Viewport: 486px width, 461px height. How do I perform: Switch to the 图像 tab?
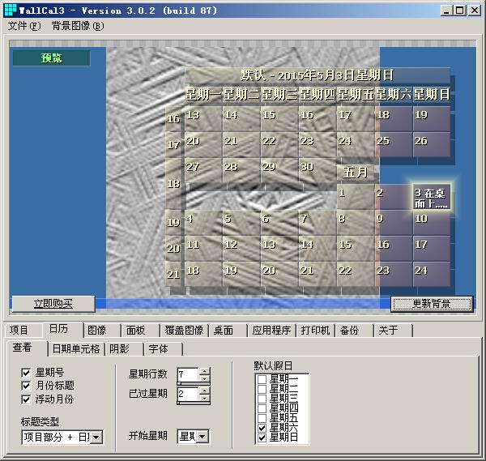(x=97, y=331)
